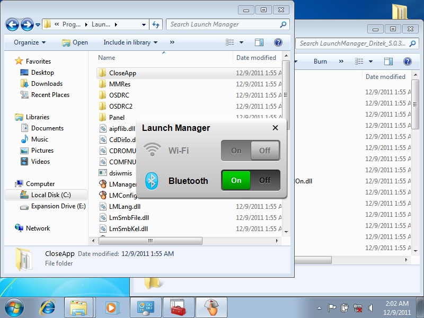Open Launch Manager taskbar button

[x=211, y=307]
